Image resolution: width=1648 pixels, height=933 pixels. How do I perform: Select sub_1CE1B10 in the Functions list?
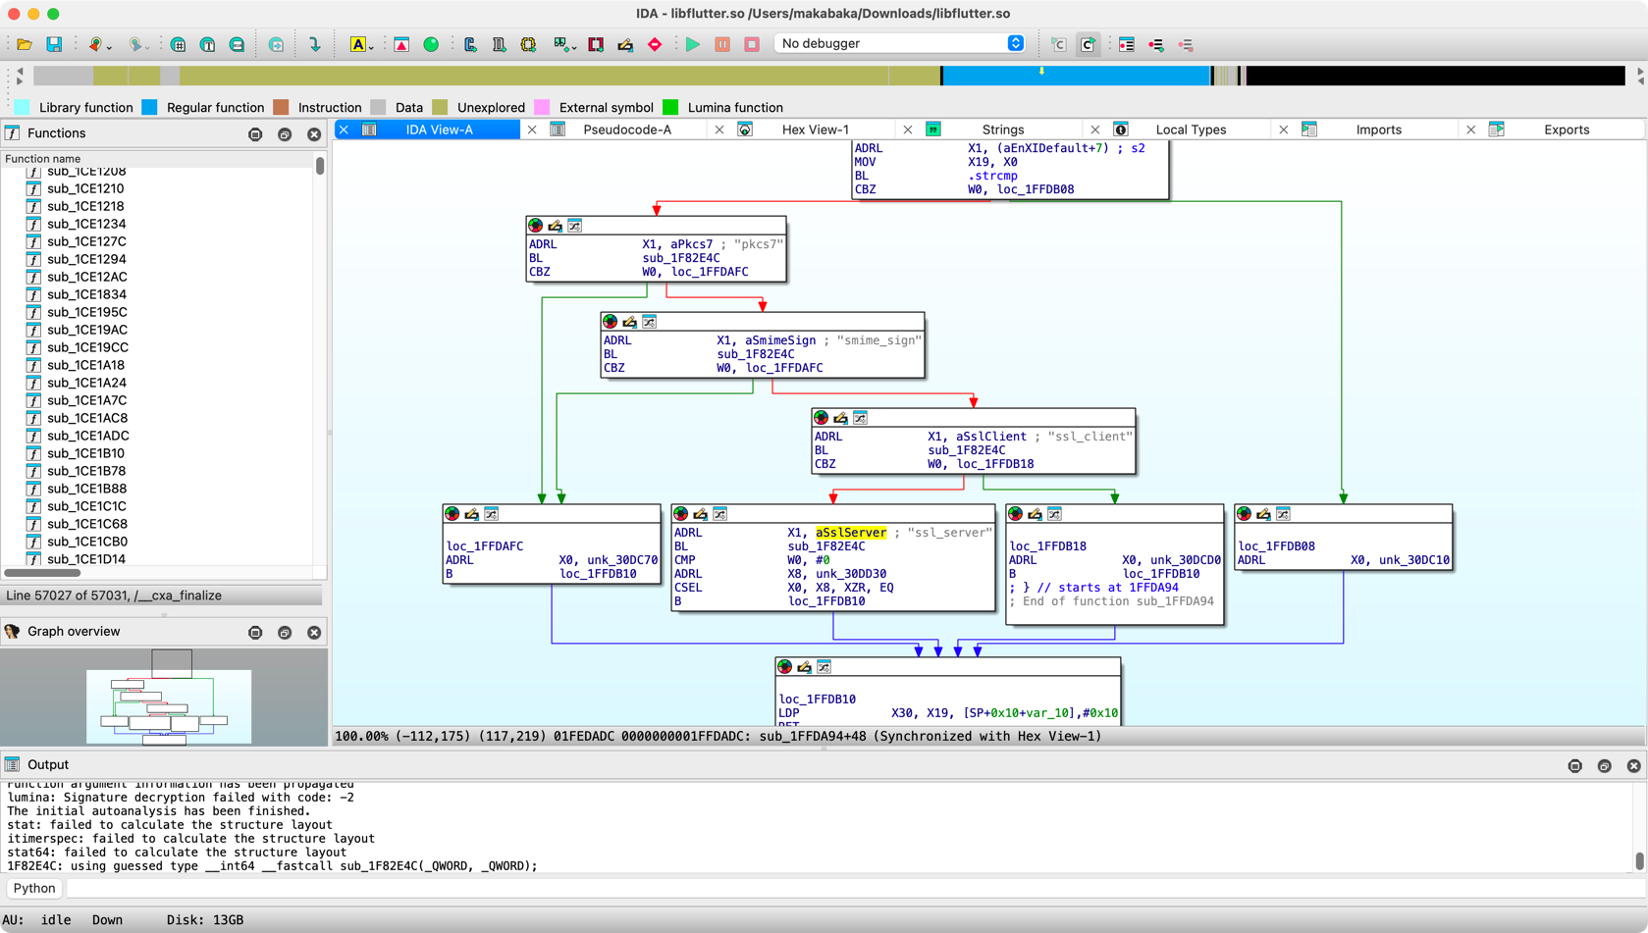[85, 453]
